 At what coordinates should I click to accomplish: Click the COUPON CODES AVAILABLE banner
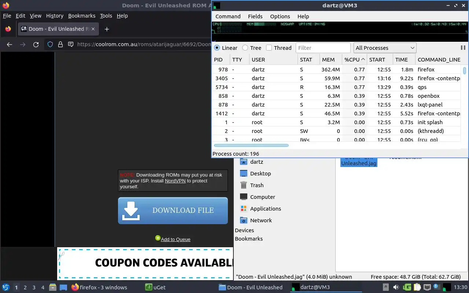coord(146,263)
